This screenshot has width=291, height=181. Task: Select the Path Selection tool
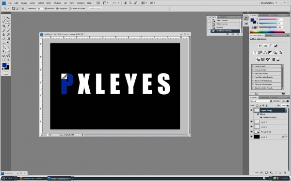pyautogui.click(x=3, y=51)
